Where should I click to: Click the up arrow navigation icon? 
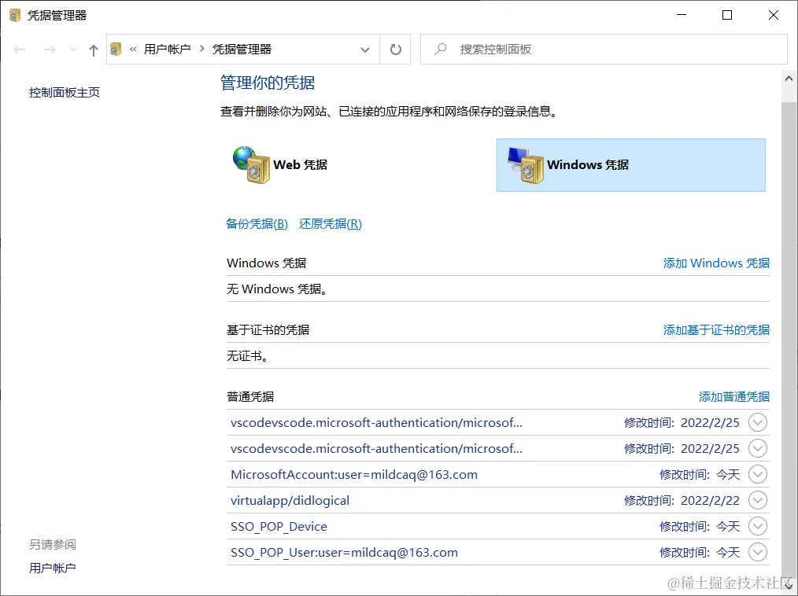click(x=92, y=49)
